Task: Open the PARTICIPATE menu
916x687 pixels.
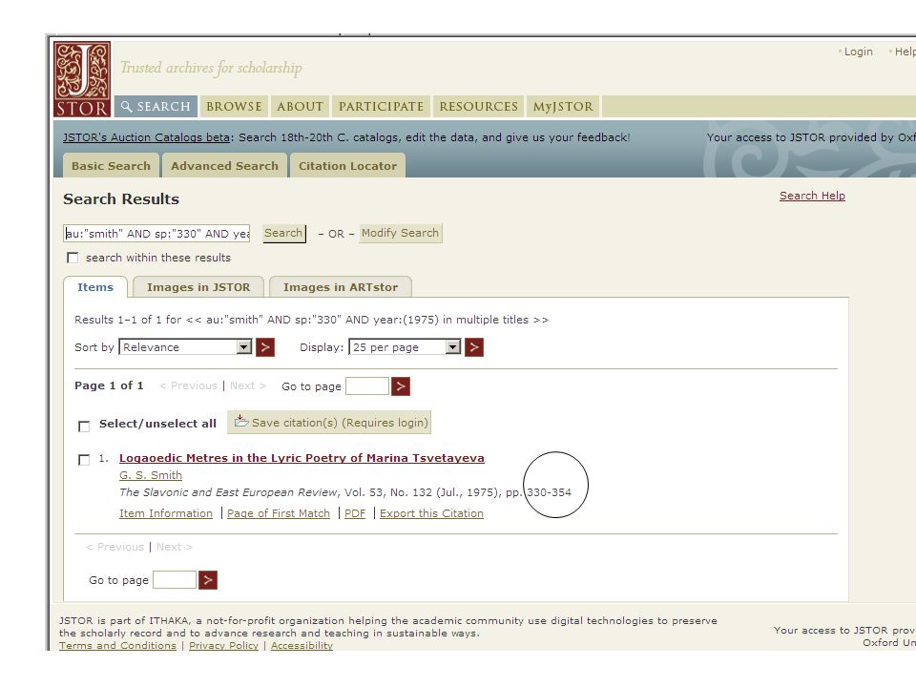Action: click(x=381, y=106)
